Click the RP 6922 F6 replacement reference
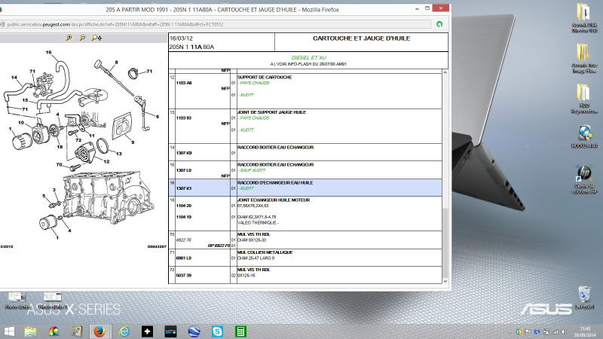Viewport: 603px width, 339px height. (219, 246)
